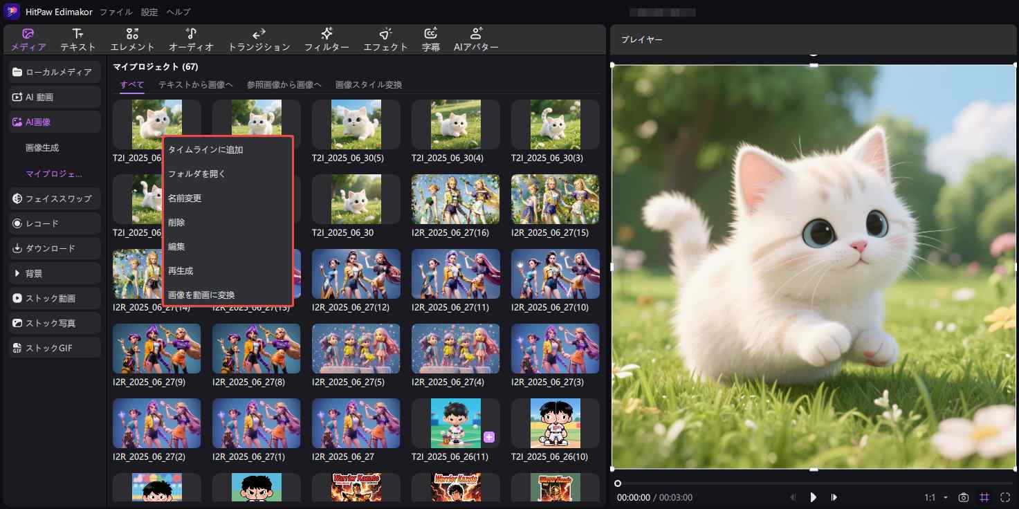Enter fullscreen in the player

coord(1005,497)
